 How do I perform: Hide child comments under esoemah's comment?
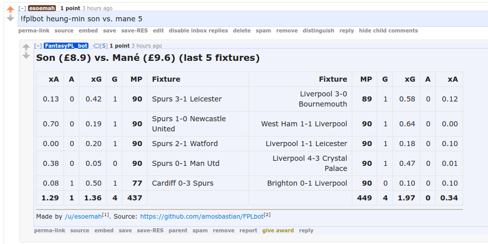coord(388,30)
